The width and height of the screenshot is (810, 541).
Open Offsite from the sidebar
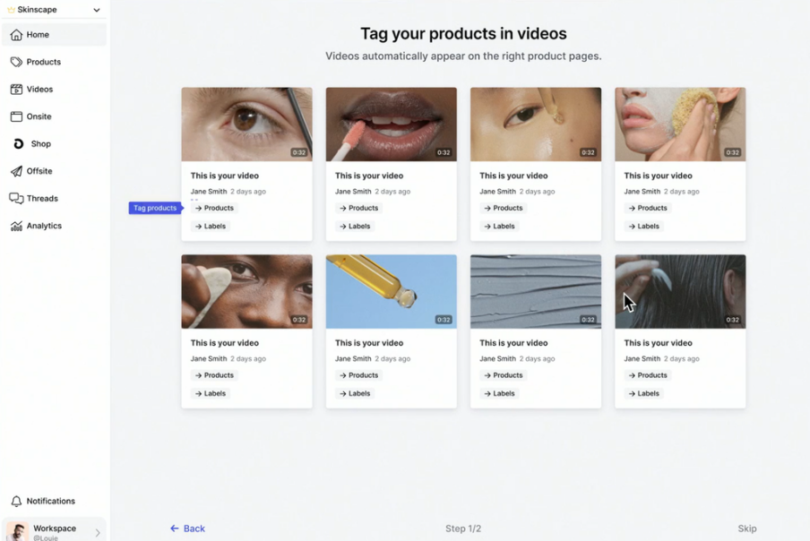pos(39,171)
